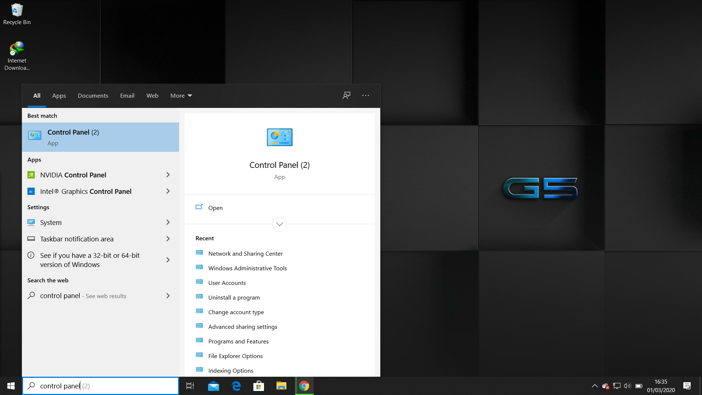Open Network and Sharing Center recent item
Viewport: 702px width, 395px height.
click(245, 253)
